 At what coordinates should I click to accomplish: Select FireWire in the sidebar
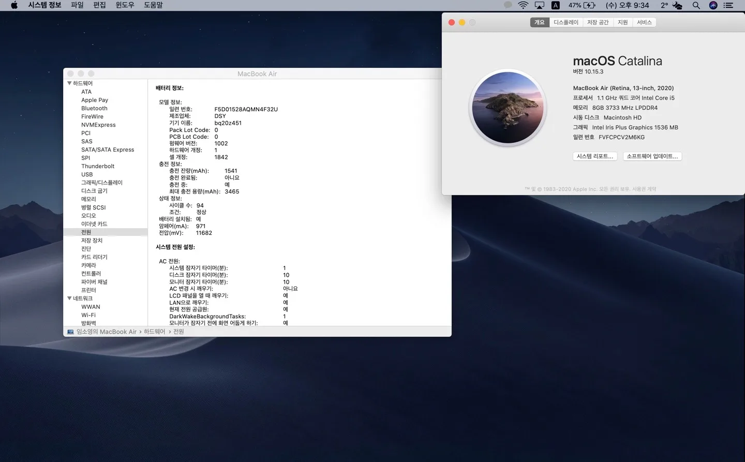pos(92,116)
